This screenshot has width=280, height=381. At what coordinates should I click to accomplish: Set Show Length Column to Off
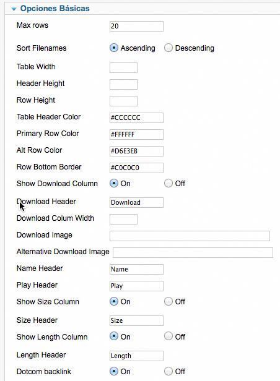[x=168, y=336]
